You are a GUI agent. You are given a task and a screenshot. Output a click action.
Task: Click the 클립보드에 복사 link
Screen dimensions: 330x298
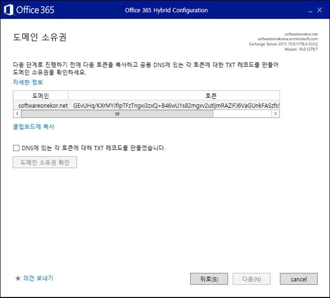(33, 126)
